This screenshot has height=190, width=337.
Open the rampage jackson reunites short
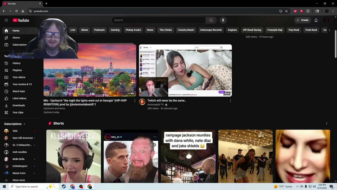[188, 156]
